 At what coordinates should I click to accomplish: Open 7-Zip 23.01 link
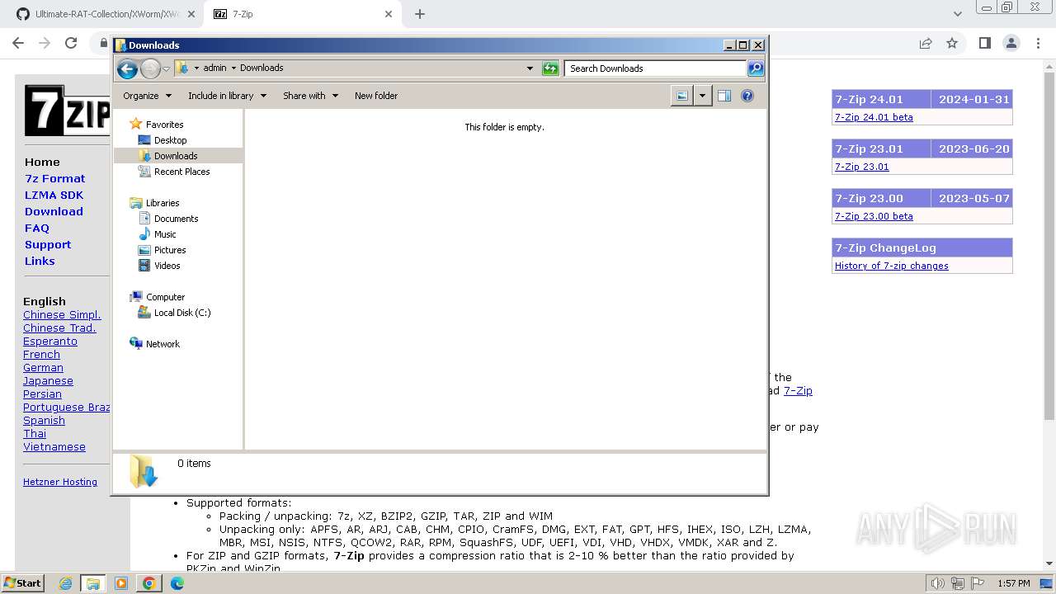point(861,167)
